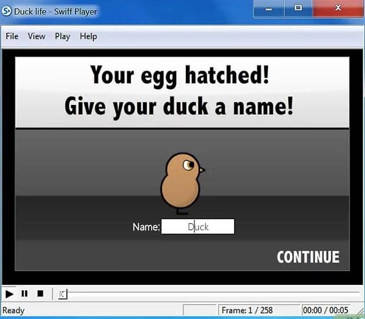Viewport: 365px width, 319px height.
Task: Minimize the Swiff Player window
Action: (x=269, y=9)
